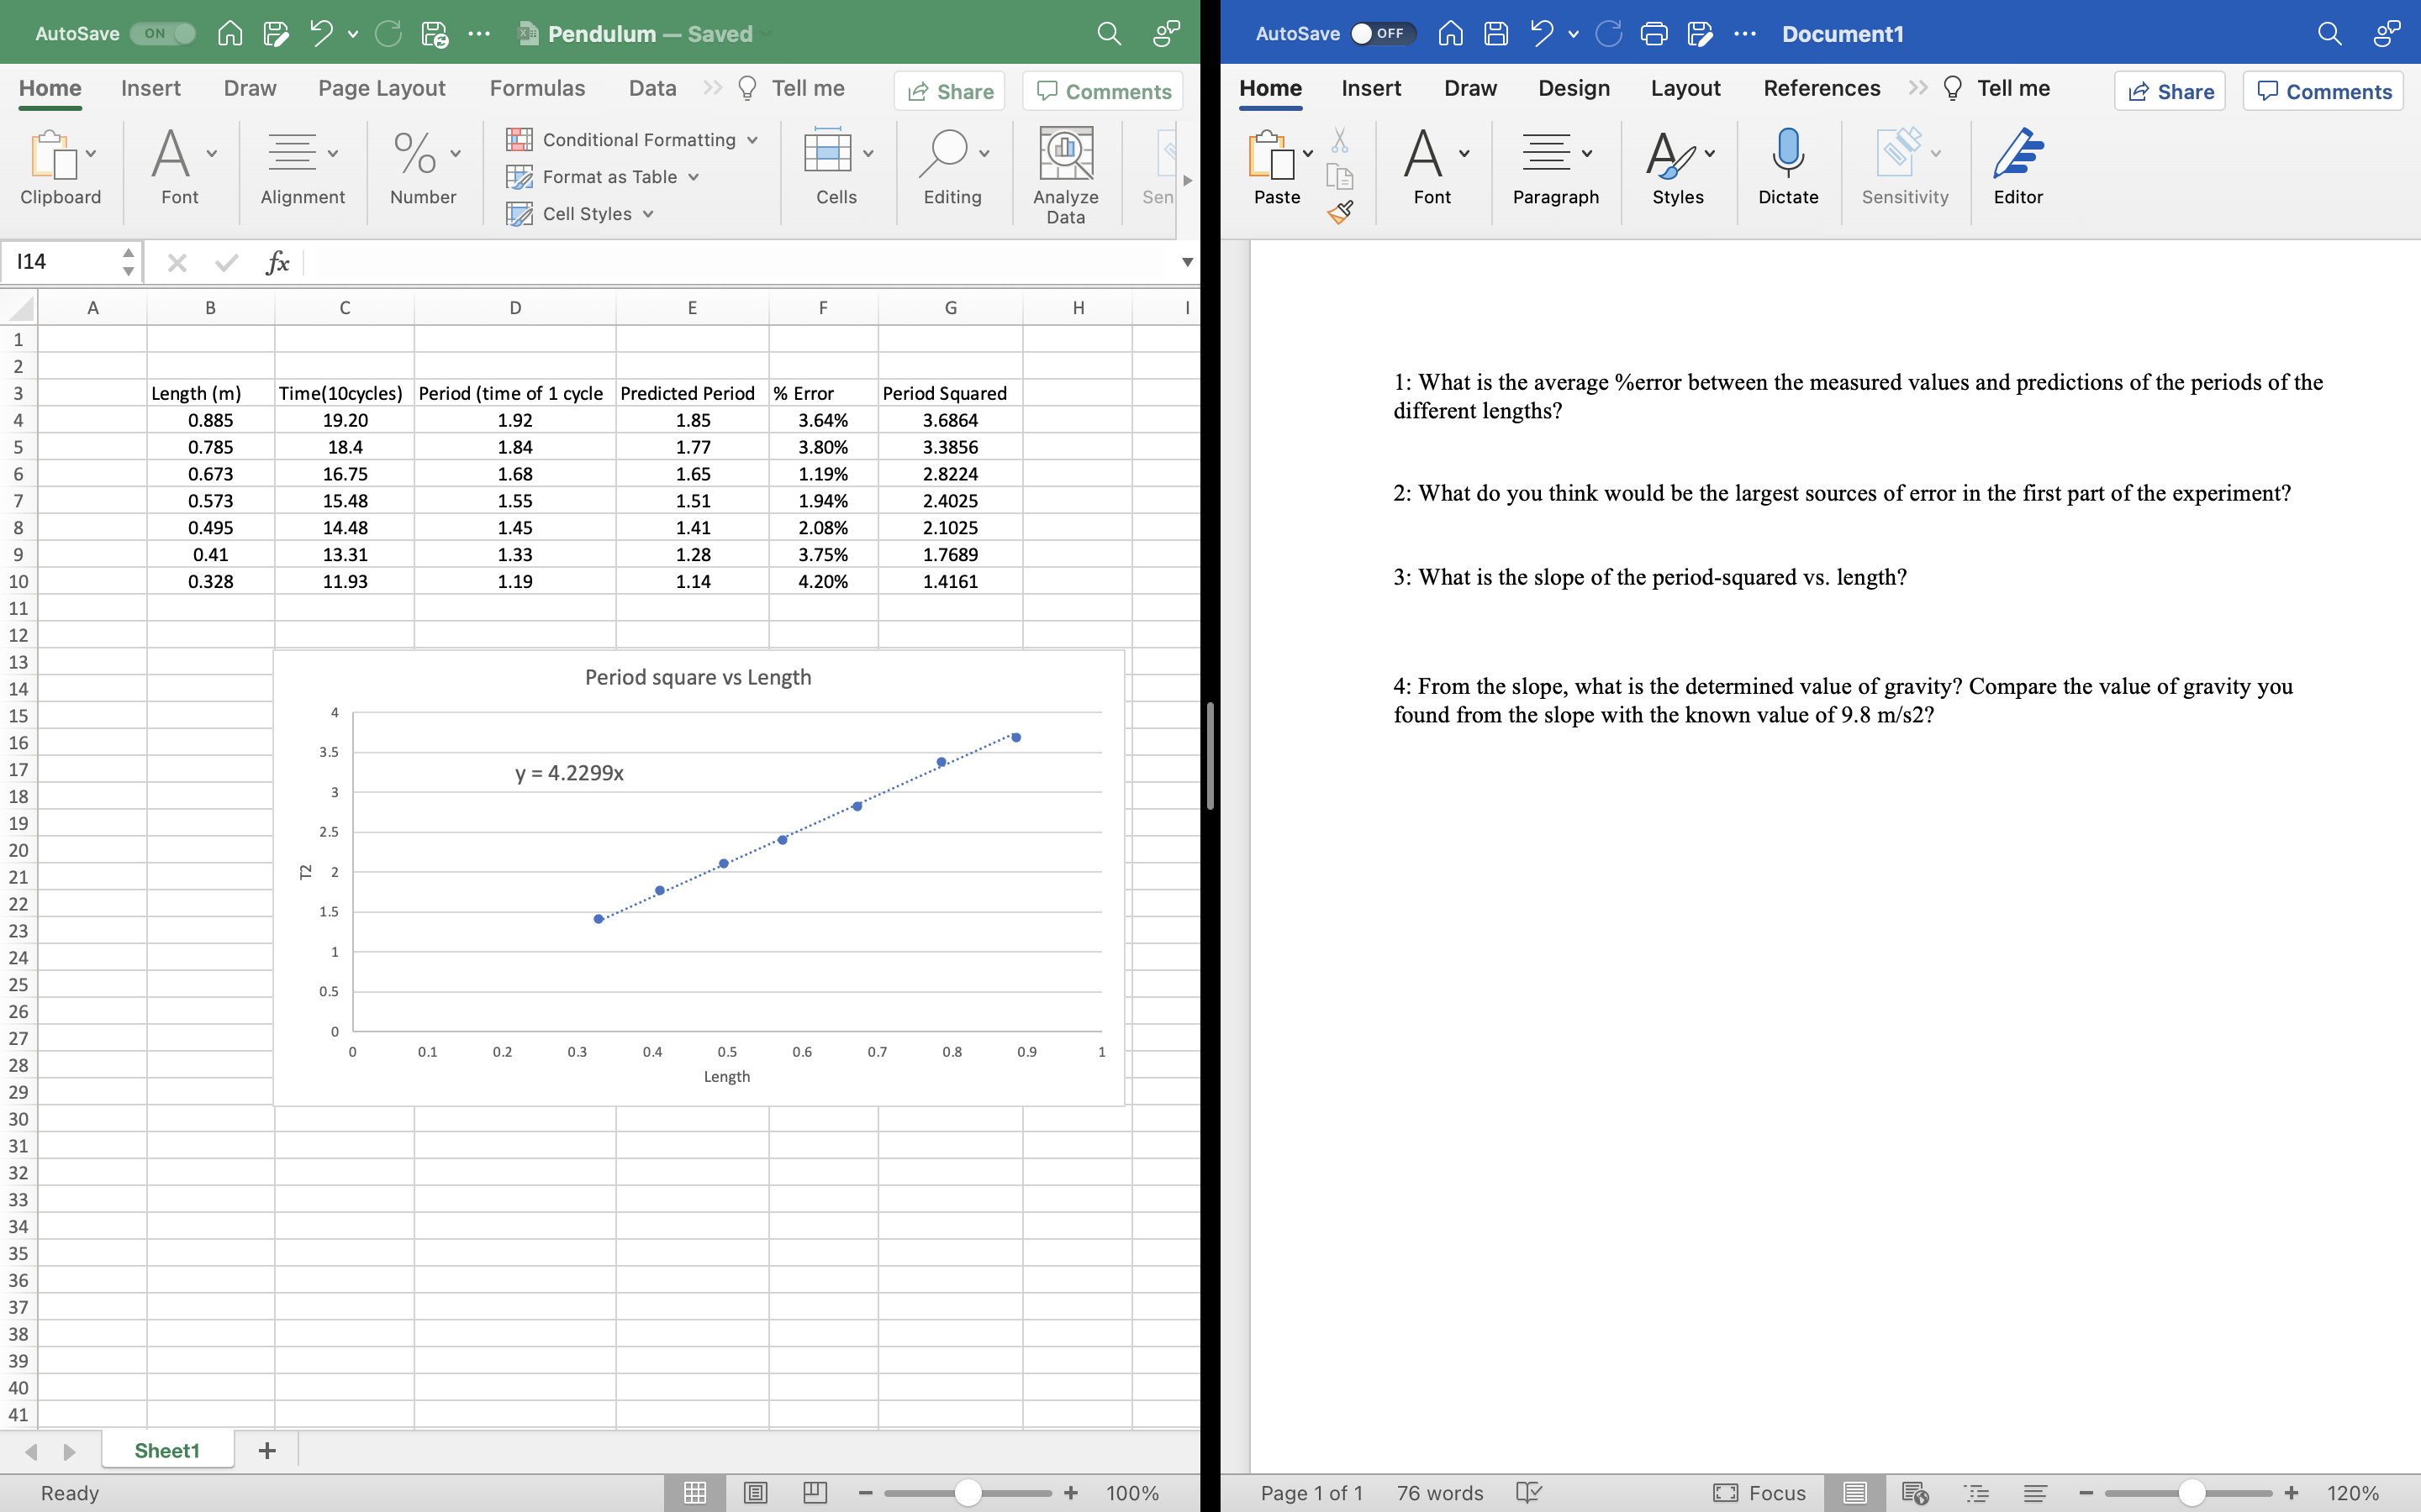Click the Print icon in Word toolbar

pyautogui.click(x=1654, y=34)
